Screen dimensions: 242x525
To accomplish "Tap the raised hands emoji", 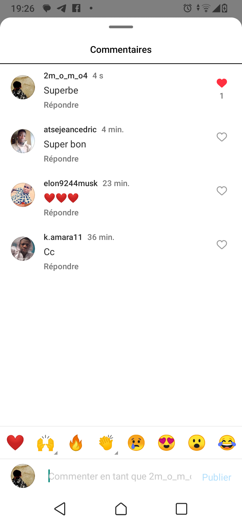I will point(45,443).
